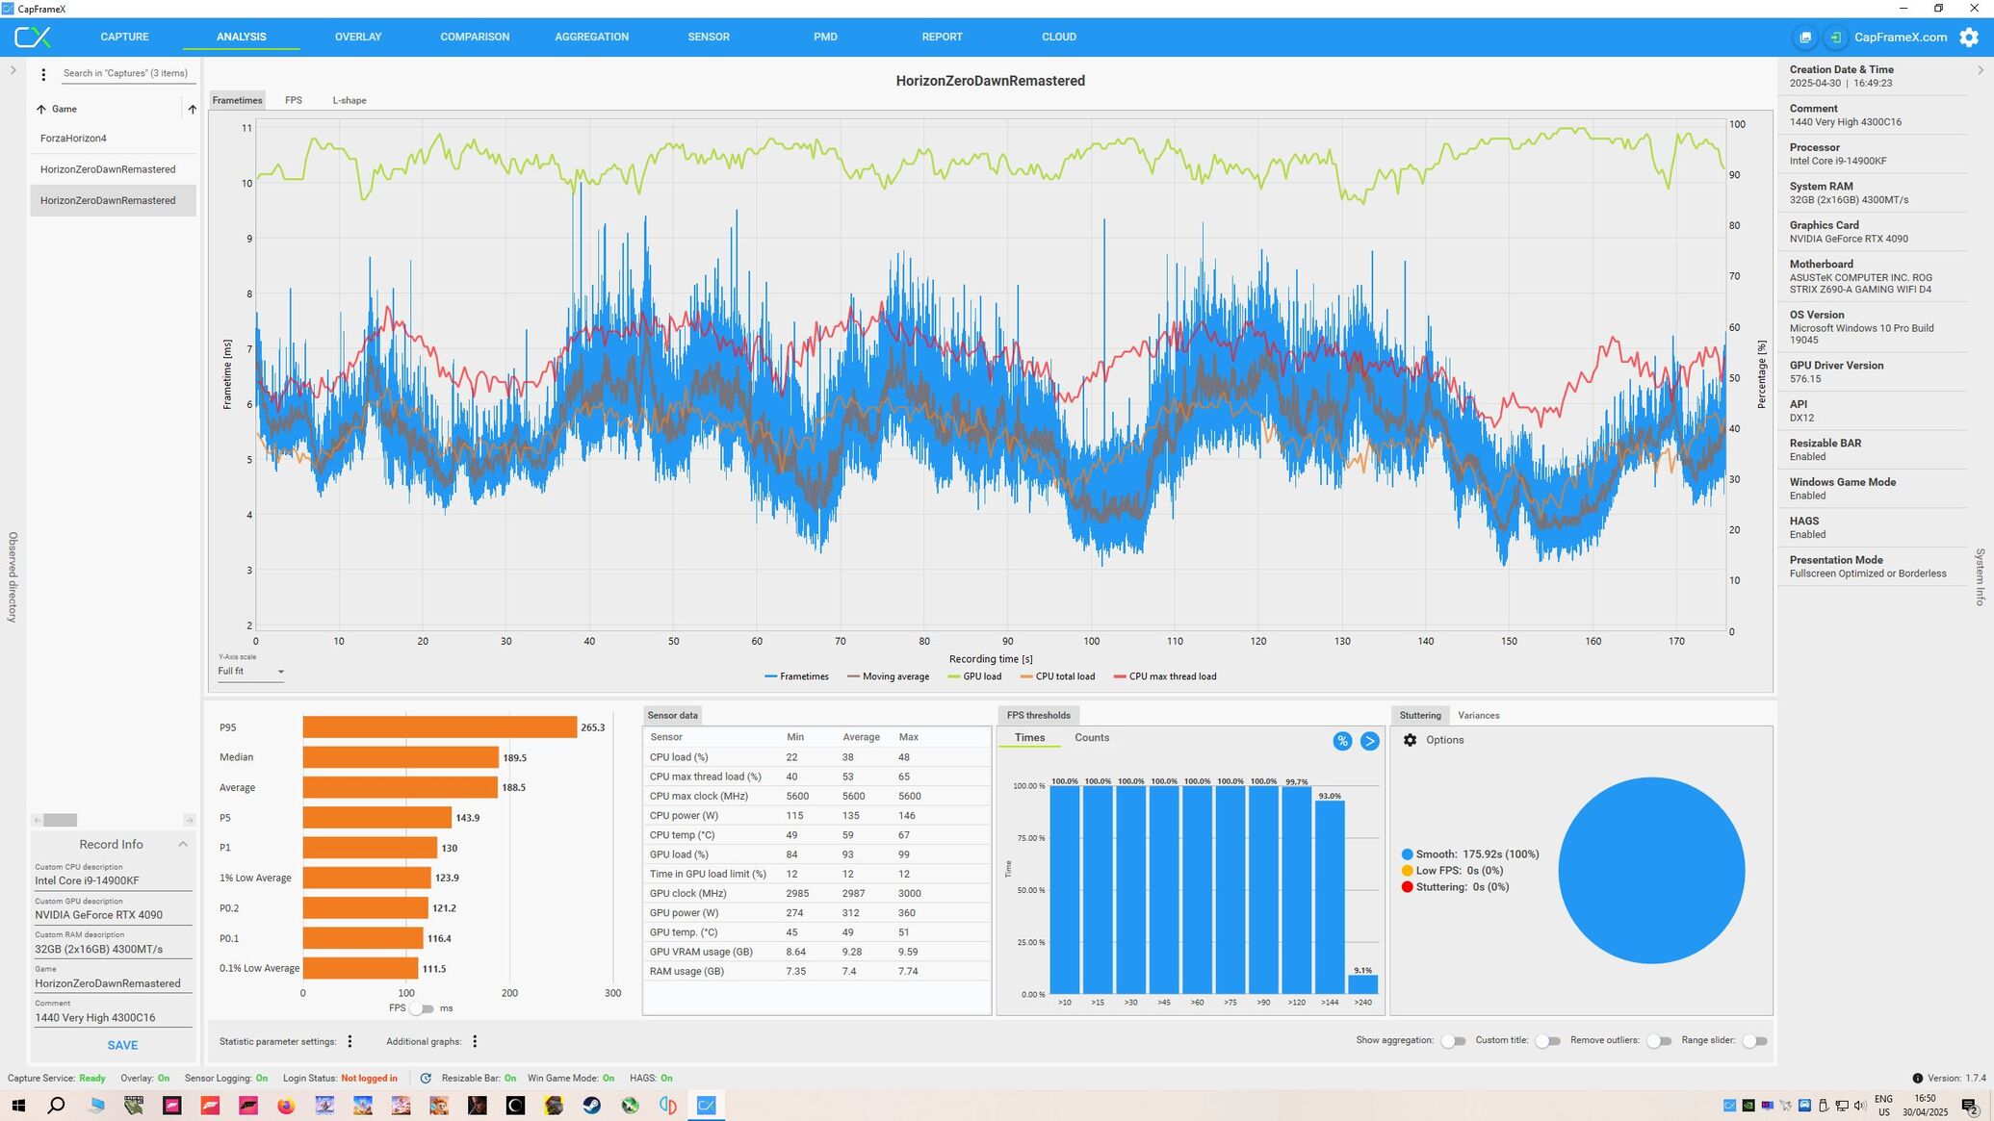Click SAVE button in Record Info

[122, 1046]
